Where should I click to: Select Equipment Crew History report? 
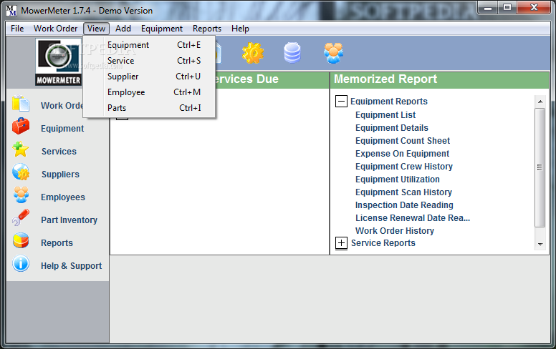pos(404,167)
